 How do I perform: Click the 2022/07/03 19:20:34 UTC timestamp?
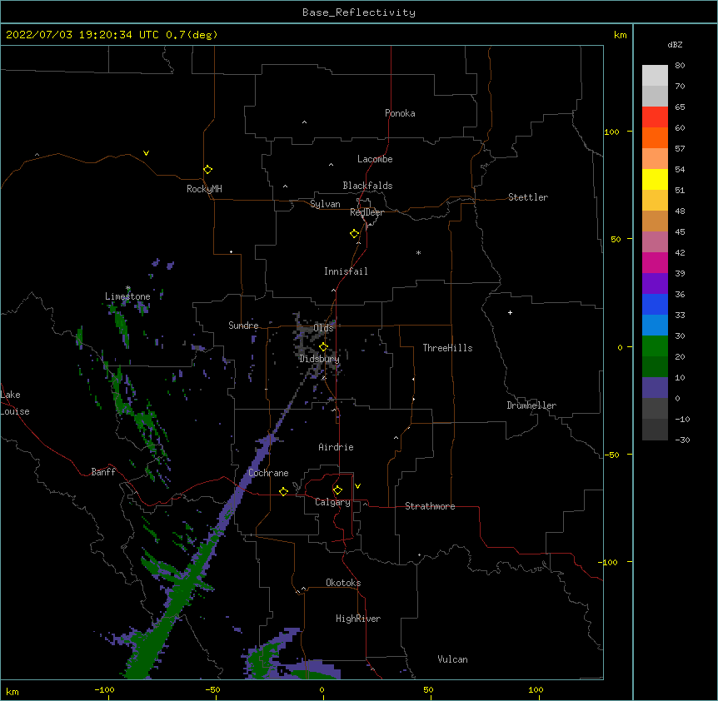(112, 35)
